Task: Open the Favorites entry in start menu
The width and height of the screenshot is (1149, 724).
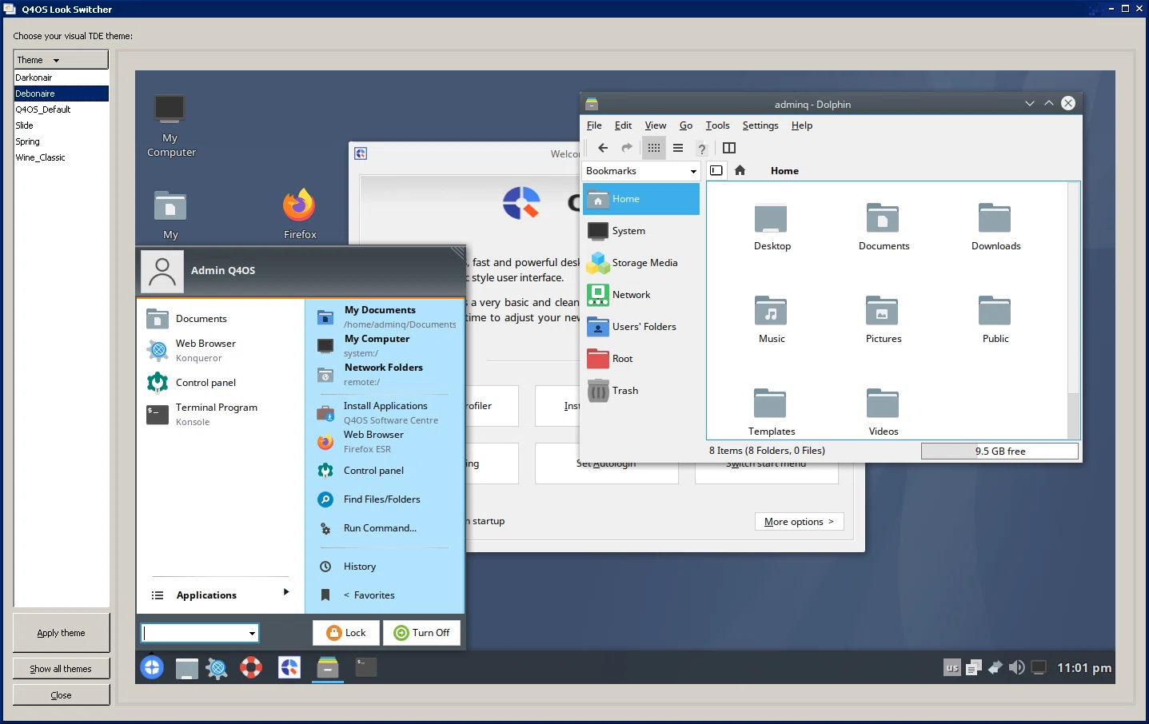Action: pyautogui.click(x=385, y=595)
